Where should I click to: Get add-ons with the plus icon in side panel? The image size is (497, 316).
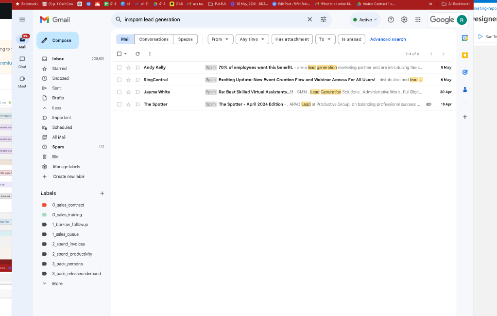coord(464,117)
